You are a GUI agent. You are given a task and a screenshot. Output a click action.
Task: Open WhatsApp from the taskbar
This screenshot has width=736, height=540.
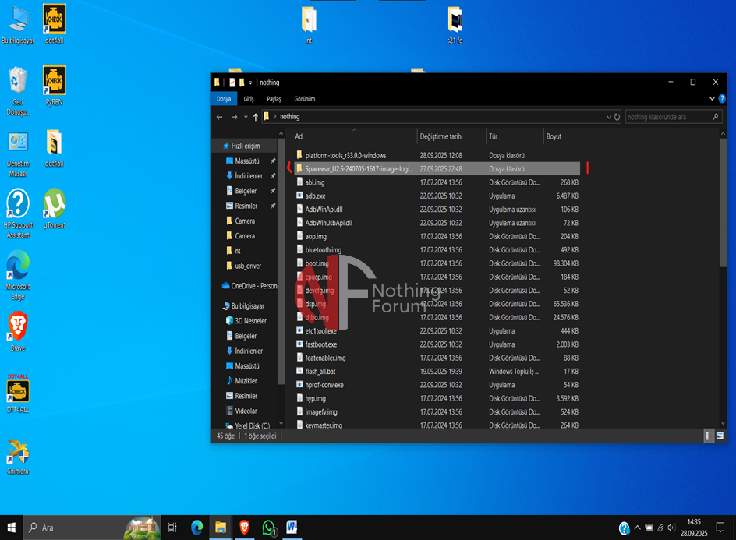pyautogui.click(x=269, y=528)
